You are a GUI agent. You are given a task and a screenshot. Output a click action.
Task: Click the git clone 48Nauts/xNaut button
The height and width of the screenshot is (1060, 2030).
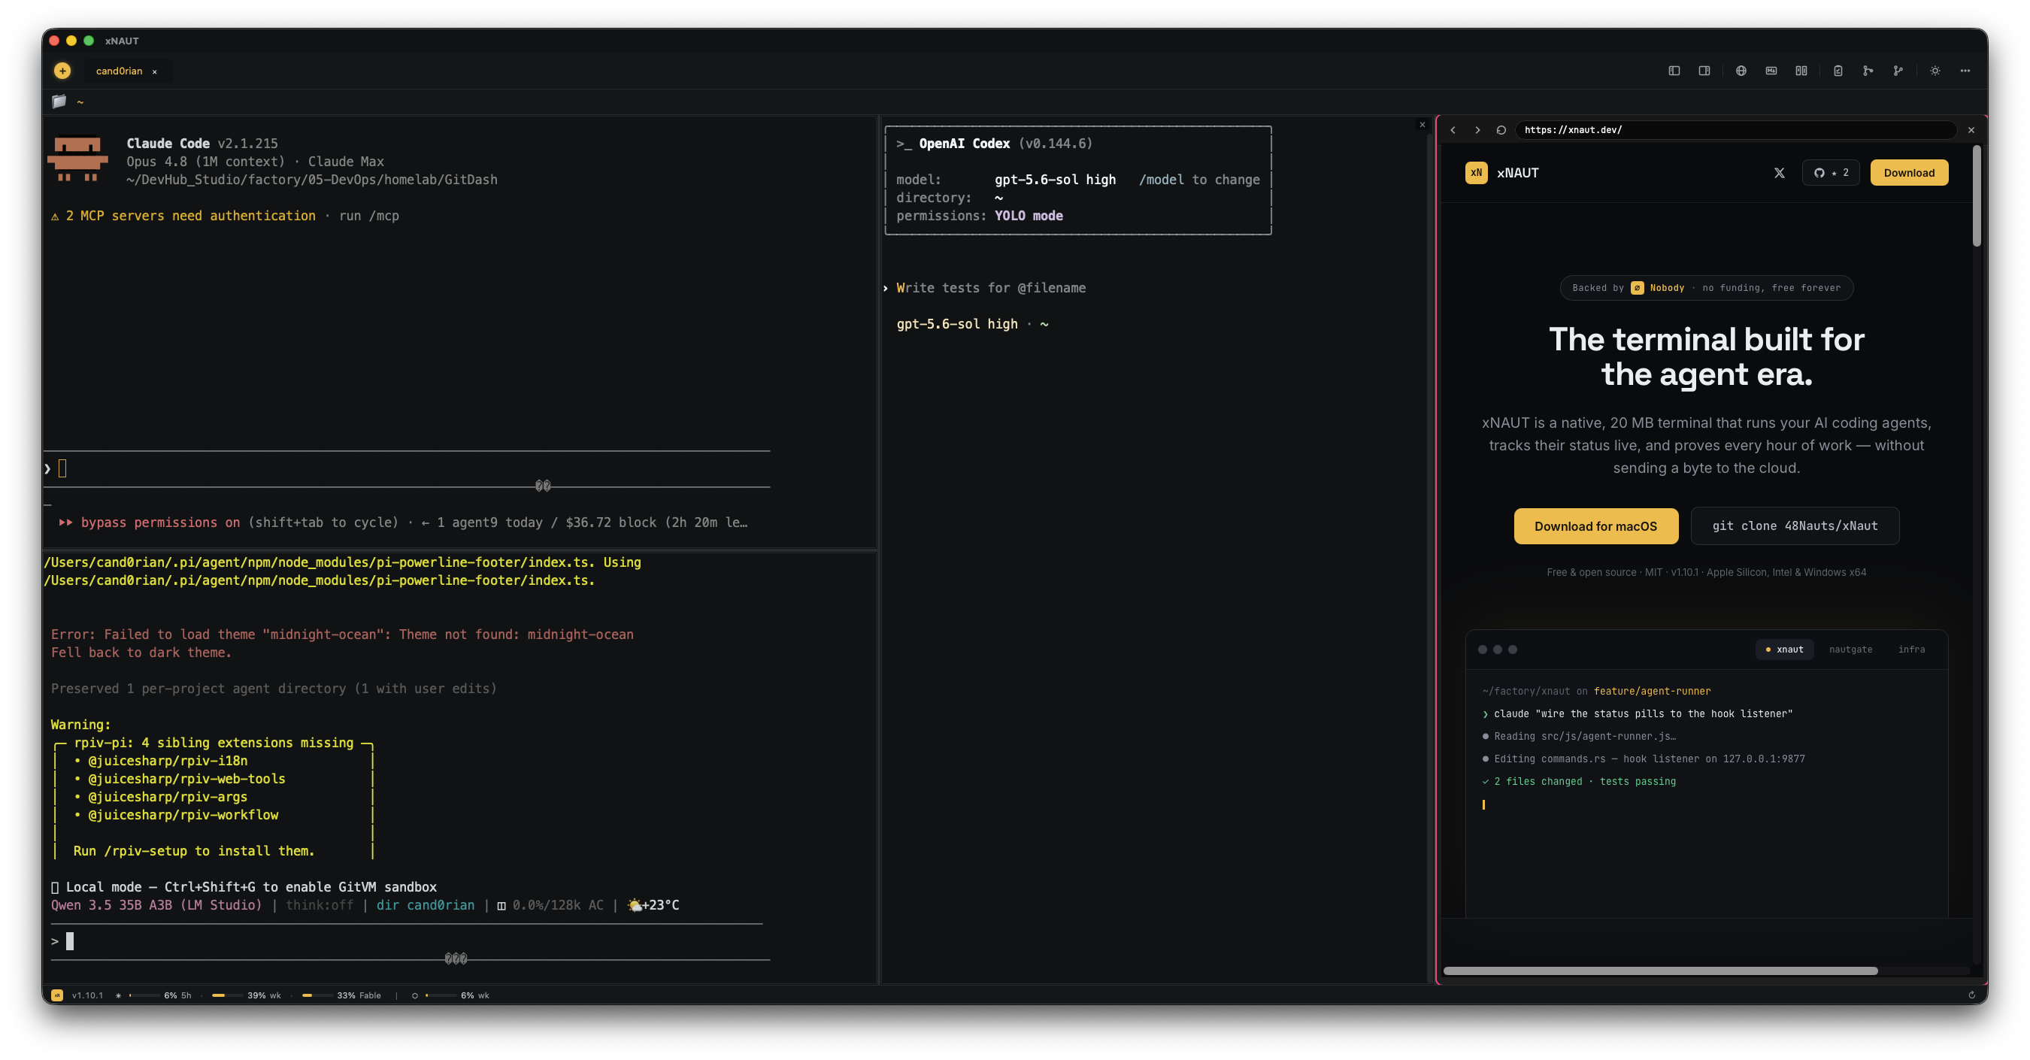point(1795,525)
